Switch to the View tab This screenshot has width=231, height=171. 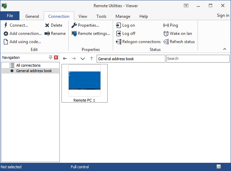pos(83,16)
